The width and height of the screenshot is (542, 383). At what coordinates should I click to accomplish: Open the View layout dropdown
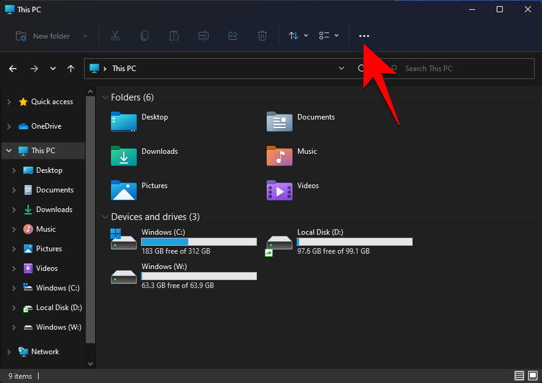(329, 36)
